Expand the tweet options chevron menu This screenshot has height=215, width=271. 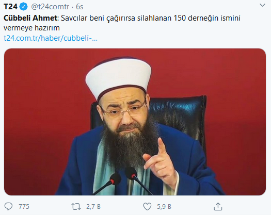pyautogui.click(x=262, y=5)
